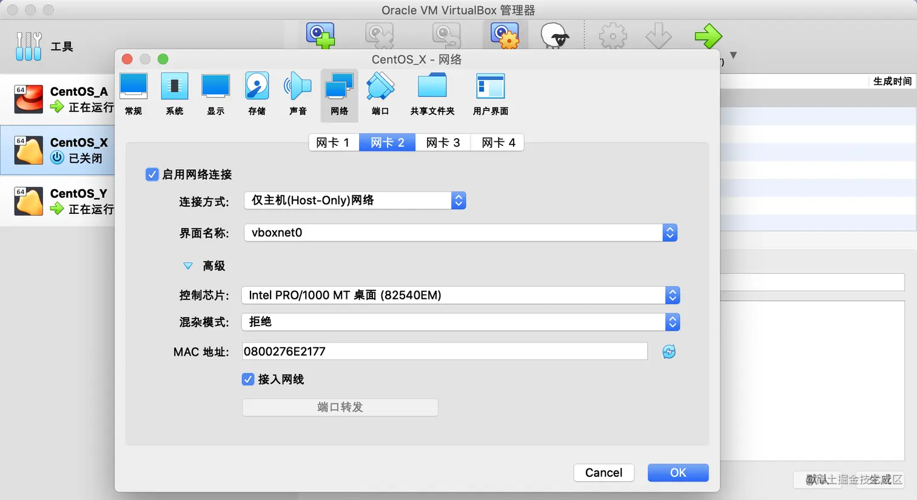The image size is (917, 500).
Task: Open the 连接方式 attachment type dropdown
Action: coord(355,201)
